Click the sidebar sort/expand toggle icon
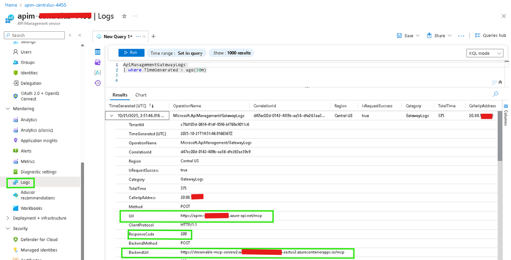The width and height of the screenshot is (511, 260). point(70,35)
